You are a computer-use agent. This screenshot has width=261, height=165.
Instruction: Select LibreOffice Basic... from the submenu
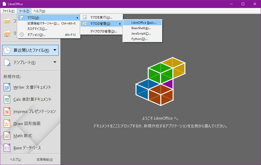pos(144,23)
